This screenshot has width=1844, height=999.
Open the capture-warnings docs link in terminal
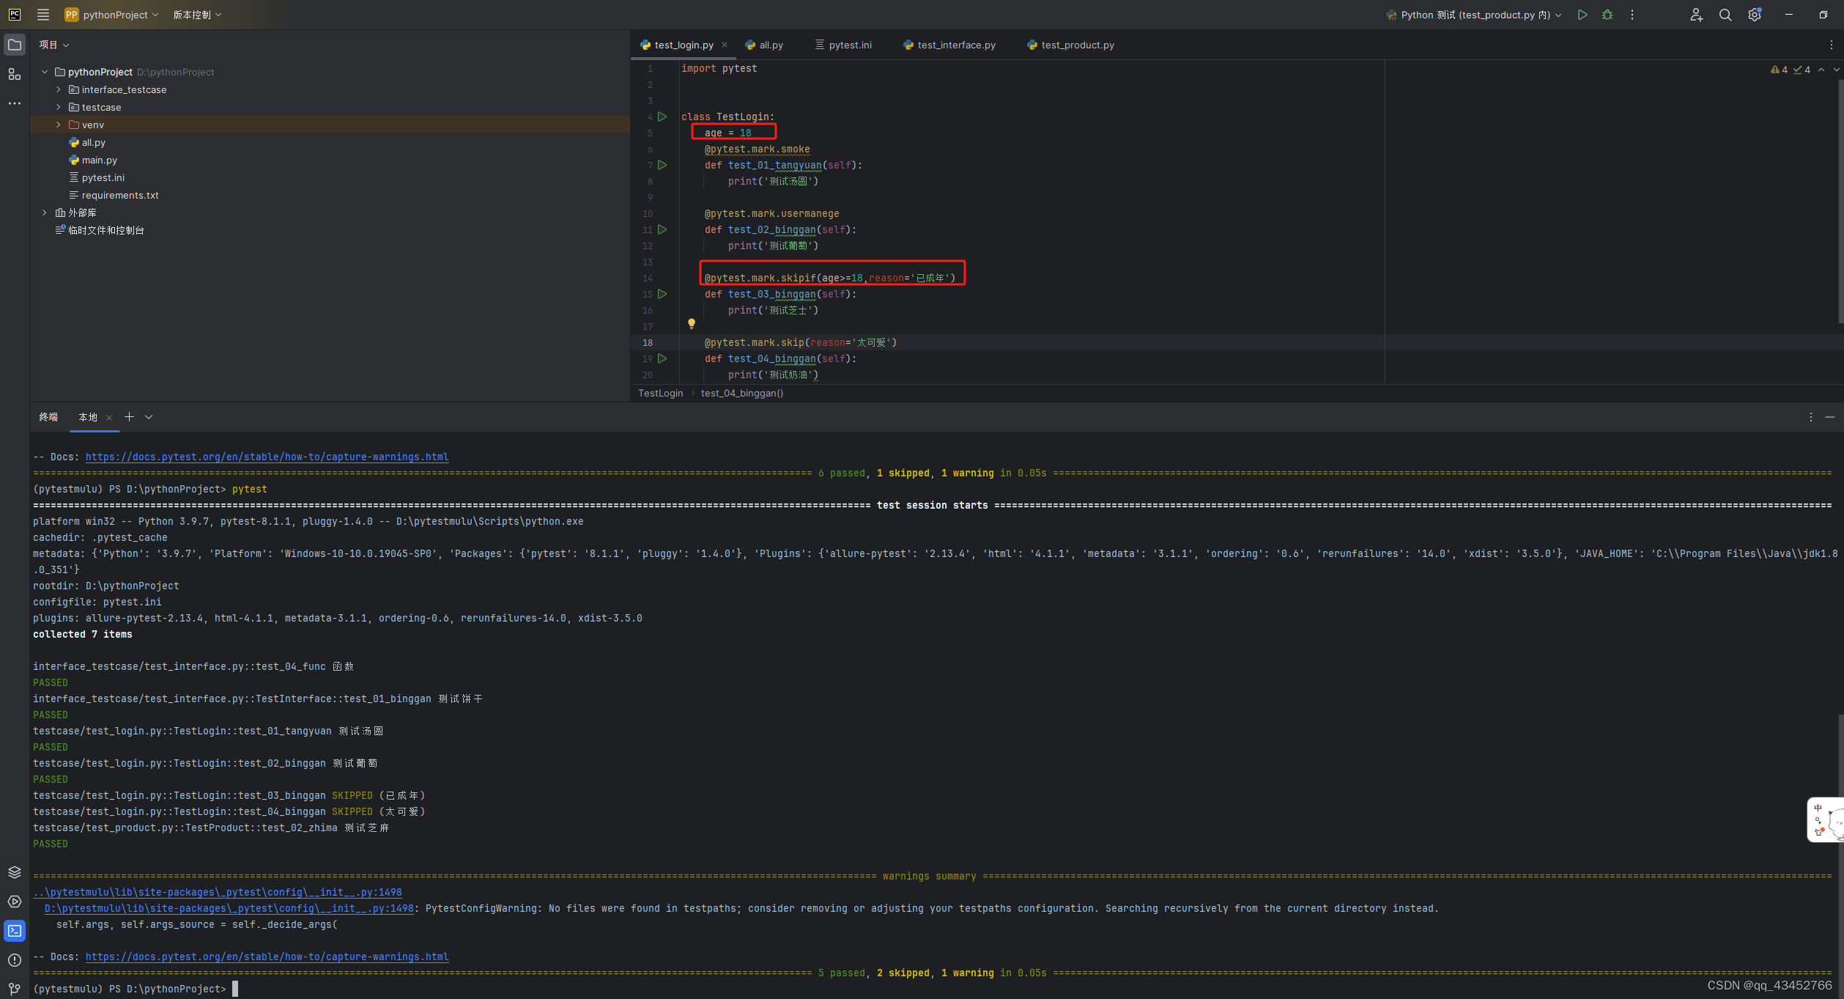pos(267,956)
